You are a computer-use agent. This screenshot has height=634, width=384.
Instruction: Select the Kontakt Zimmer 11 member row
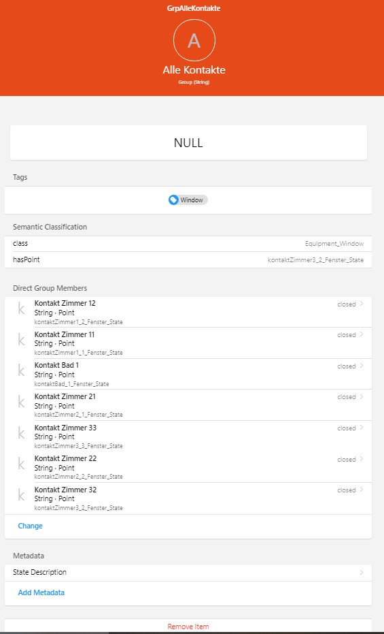(x=188, y=343)
